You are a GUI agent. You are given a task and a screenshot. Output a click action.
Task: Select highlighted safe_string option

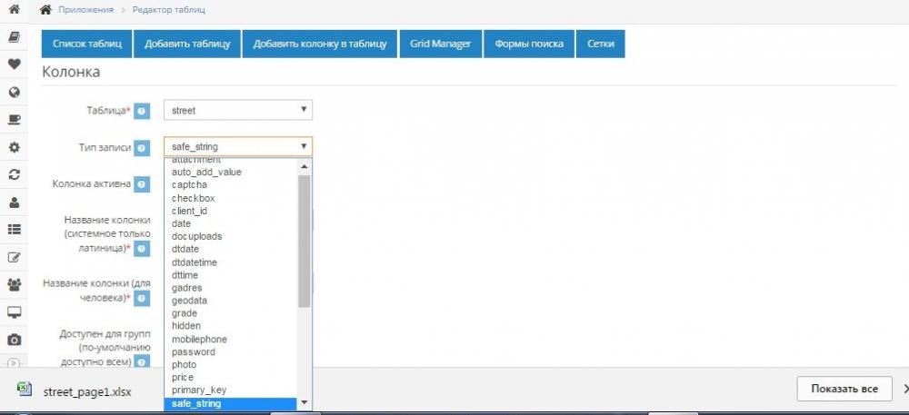coord(231,403)
